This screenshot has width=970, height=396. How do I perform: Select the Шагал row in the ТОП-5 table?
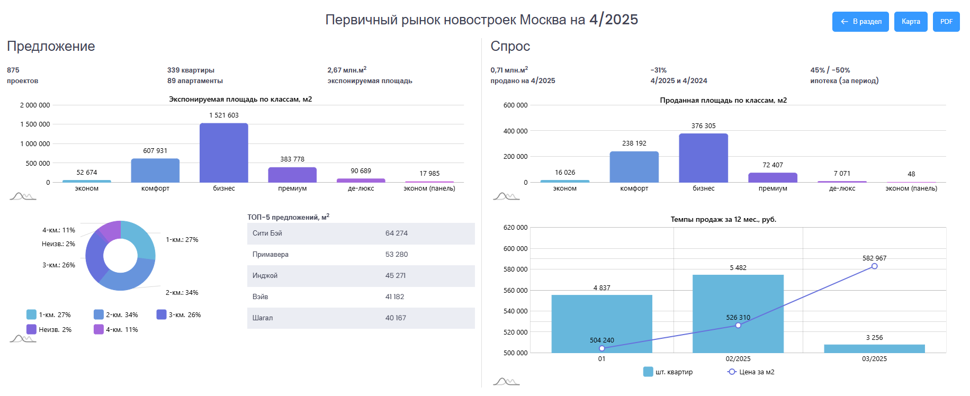(361, 318)
